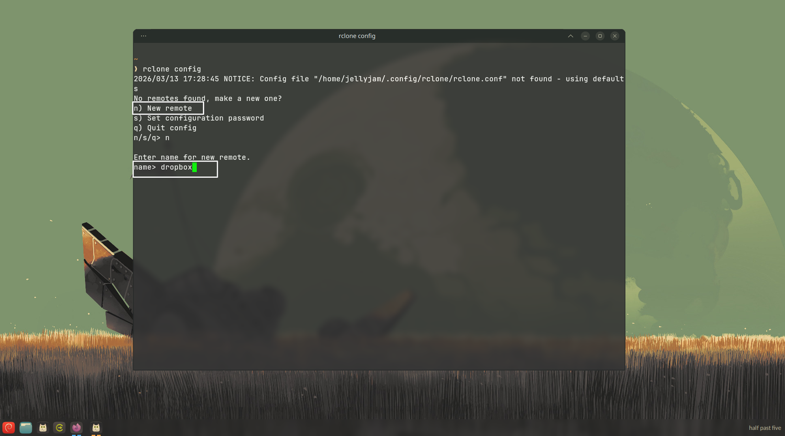Click the 'q) Quit config' line
This screenshot has width=785, height=436.
[x=165, y=128]
